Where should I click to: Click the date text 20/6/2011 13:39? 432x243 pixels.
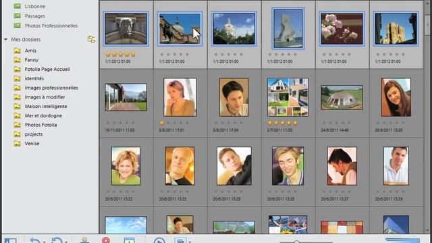(389, 199)
